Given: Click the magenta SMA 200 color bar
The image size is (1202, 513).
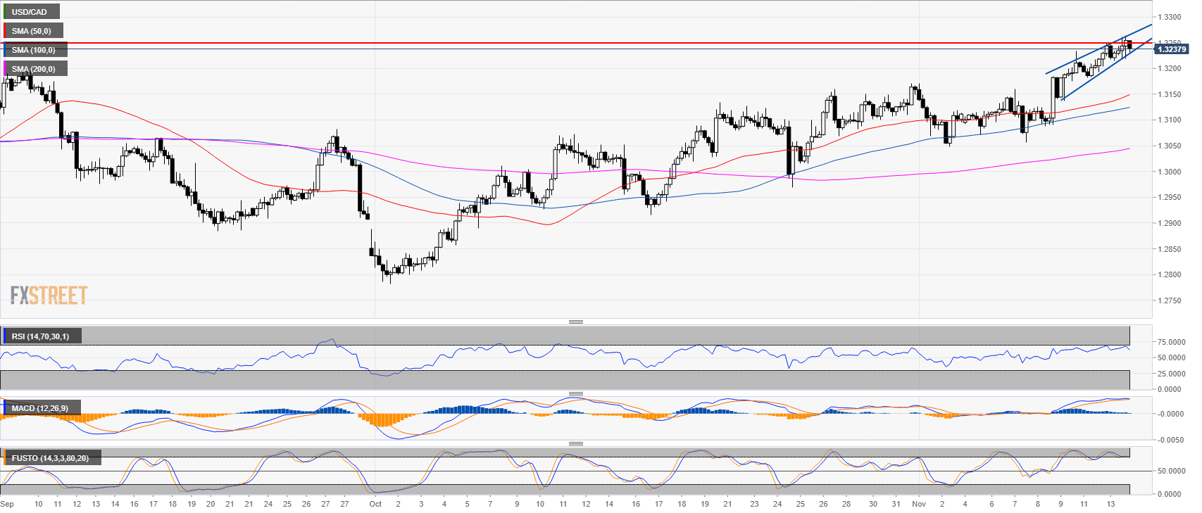Looking at the screenshot, I should tap(5, 69).
